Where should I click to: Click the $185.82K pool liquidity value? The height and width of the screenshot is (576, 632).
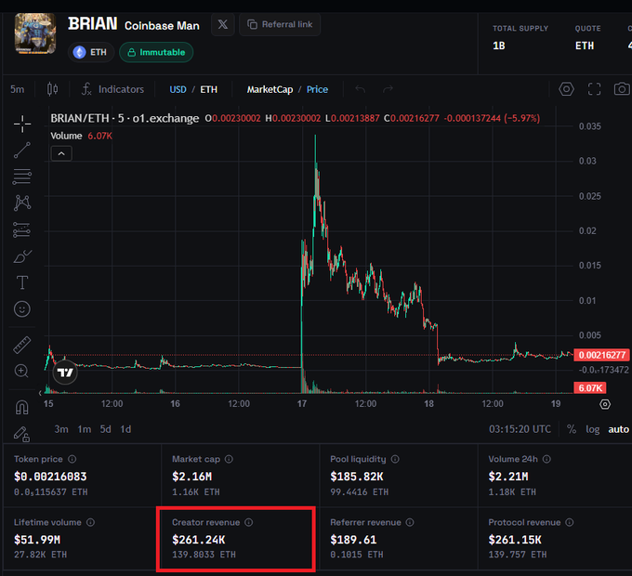point(357,477)
